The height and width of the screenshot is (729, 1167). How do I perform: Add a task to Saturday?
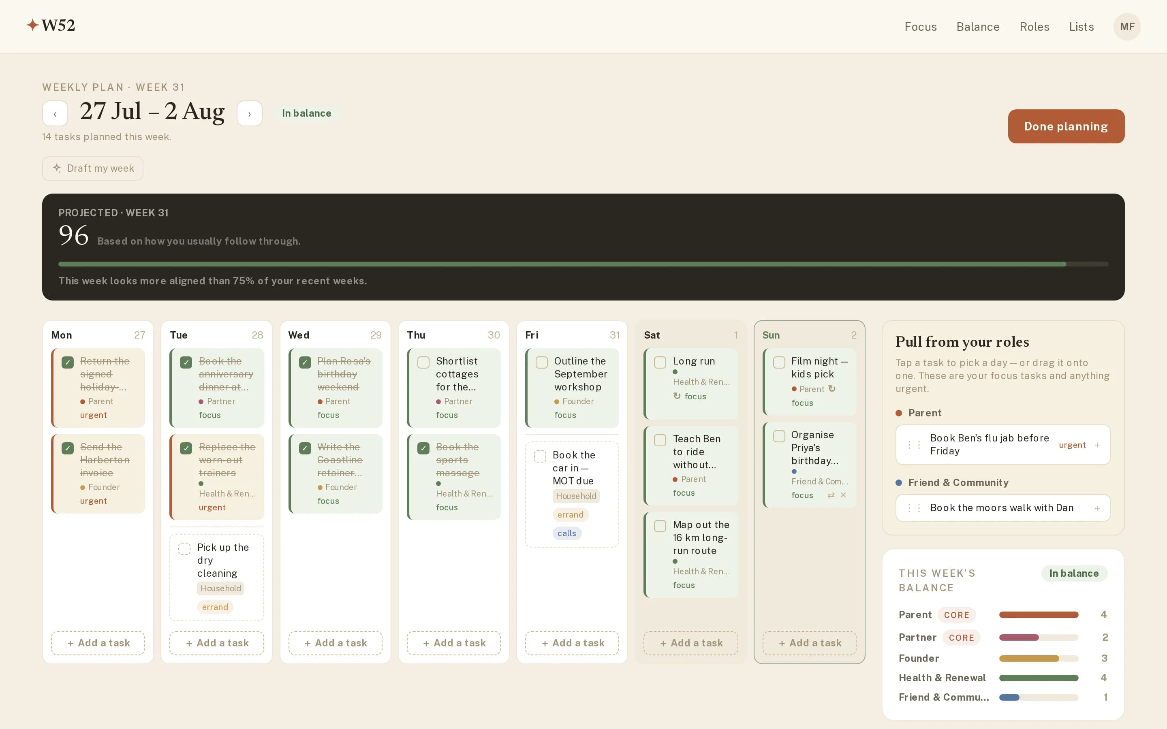690,643
